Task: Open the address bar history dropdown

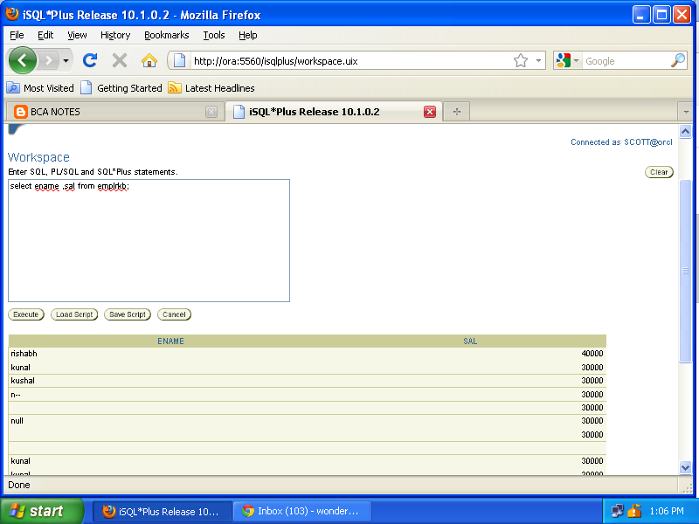Action: click(536, 60)
